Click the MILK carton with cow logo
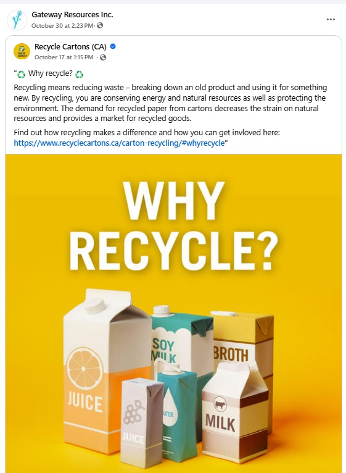346x473 pixels. point(235,413)
